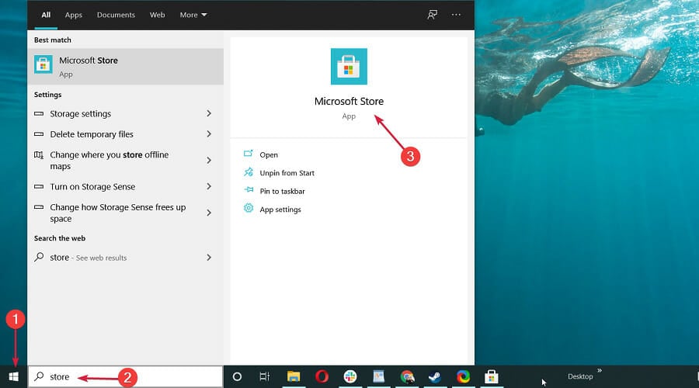The width and height of the screenshot is (699, 388).
Task: Launch Steam from the taskbar
Action: point(435,376)
